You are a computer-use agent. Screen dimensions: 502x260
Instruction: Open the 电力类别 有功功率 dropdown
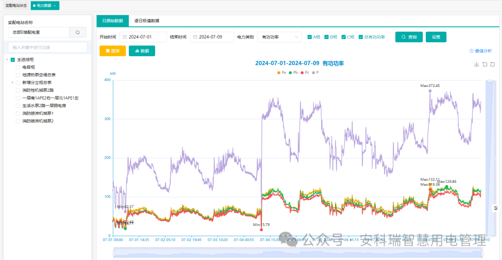coord(279,37)
